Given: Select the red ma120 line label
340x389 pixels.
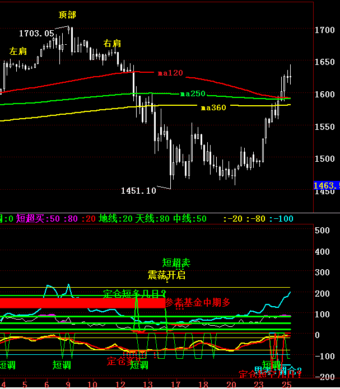Looking at the screenshot, I should (170, 73).
